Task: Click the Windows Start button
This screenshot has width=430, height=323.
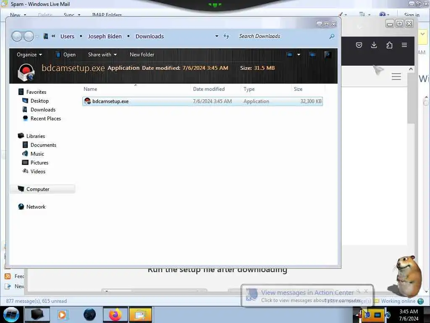Action: coord(11,315)
